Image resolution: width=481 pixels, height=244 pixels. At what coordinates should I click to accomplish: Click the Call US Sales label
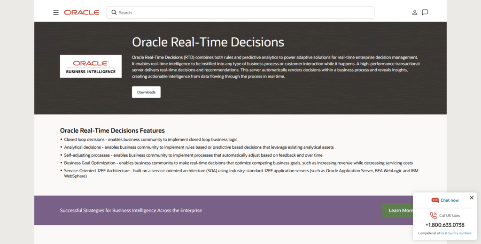[x=450, y=216]
